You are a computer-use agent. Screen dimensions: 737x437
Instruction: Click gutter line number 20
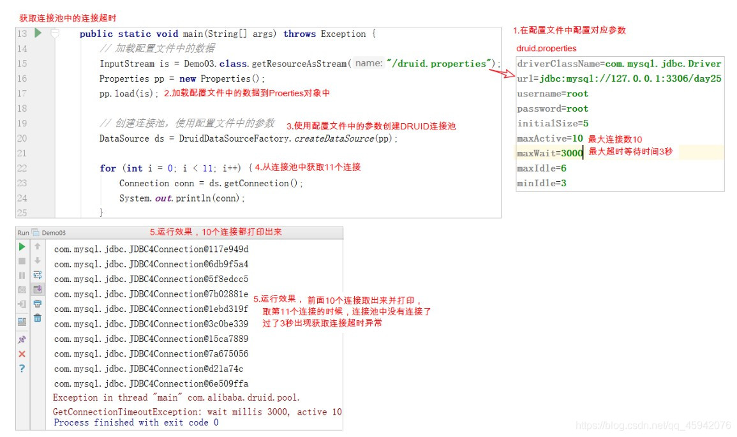tap(22, 138)
